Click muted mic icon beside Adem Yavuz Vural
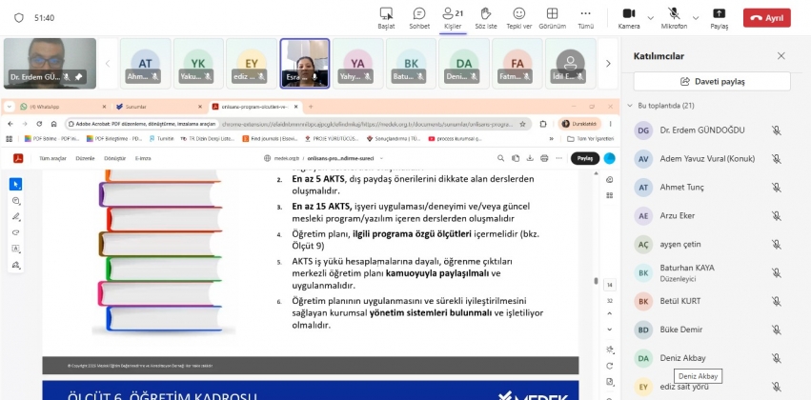This screenshot has width=811, height=400. coord(776,159)
